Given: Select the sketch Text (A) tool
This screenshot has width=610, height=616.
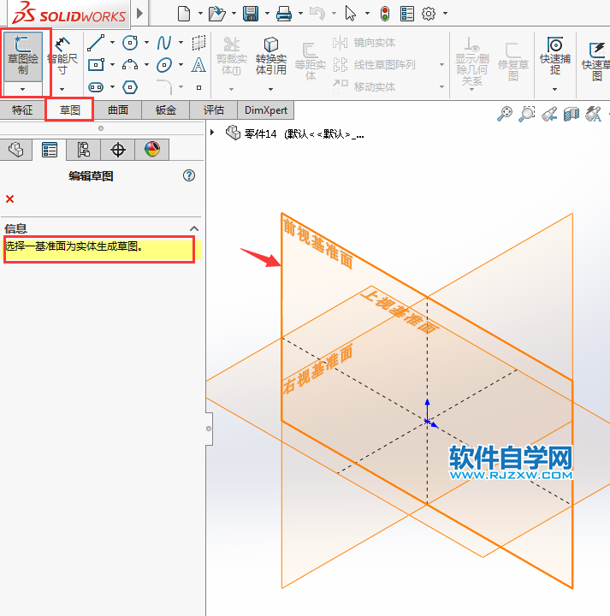Looking at the screenshot, I should (198, 65).
